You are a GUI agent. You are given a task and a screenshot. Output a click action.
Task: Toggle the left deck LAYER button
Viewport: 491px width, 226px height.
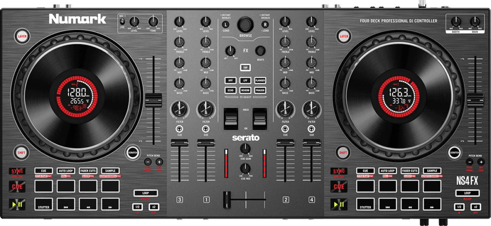22,36
